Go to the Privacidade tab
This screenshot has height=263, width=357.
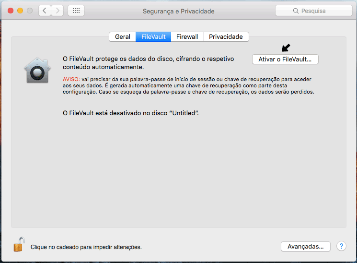click(226, 37)
